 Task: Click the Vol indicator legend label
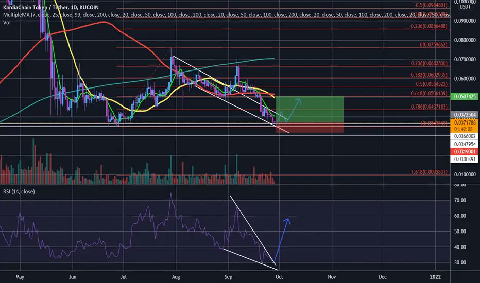point(7,22)
